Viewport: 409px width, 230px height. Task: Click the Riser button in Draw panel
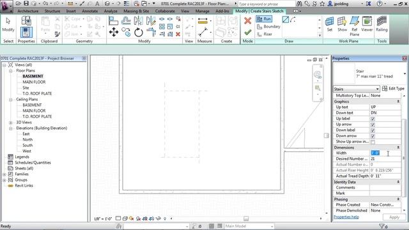[265, 34]
